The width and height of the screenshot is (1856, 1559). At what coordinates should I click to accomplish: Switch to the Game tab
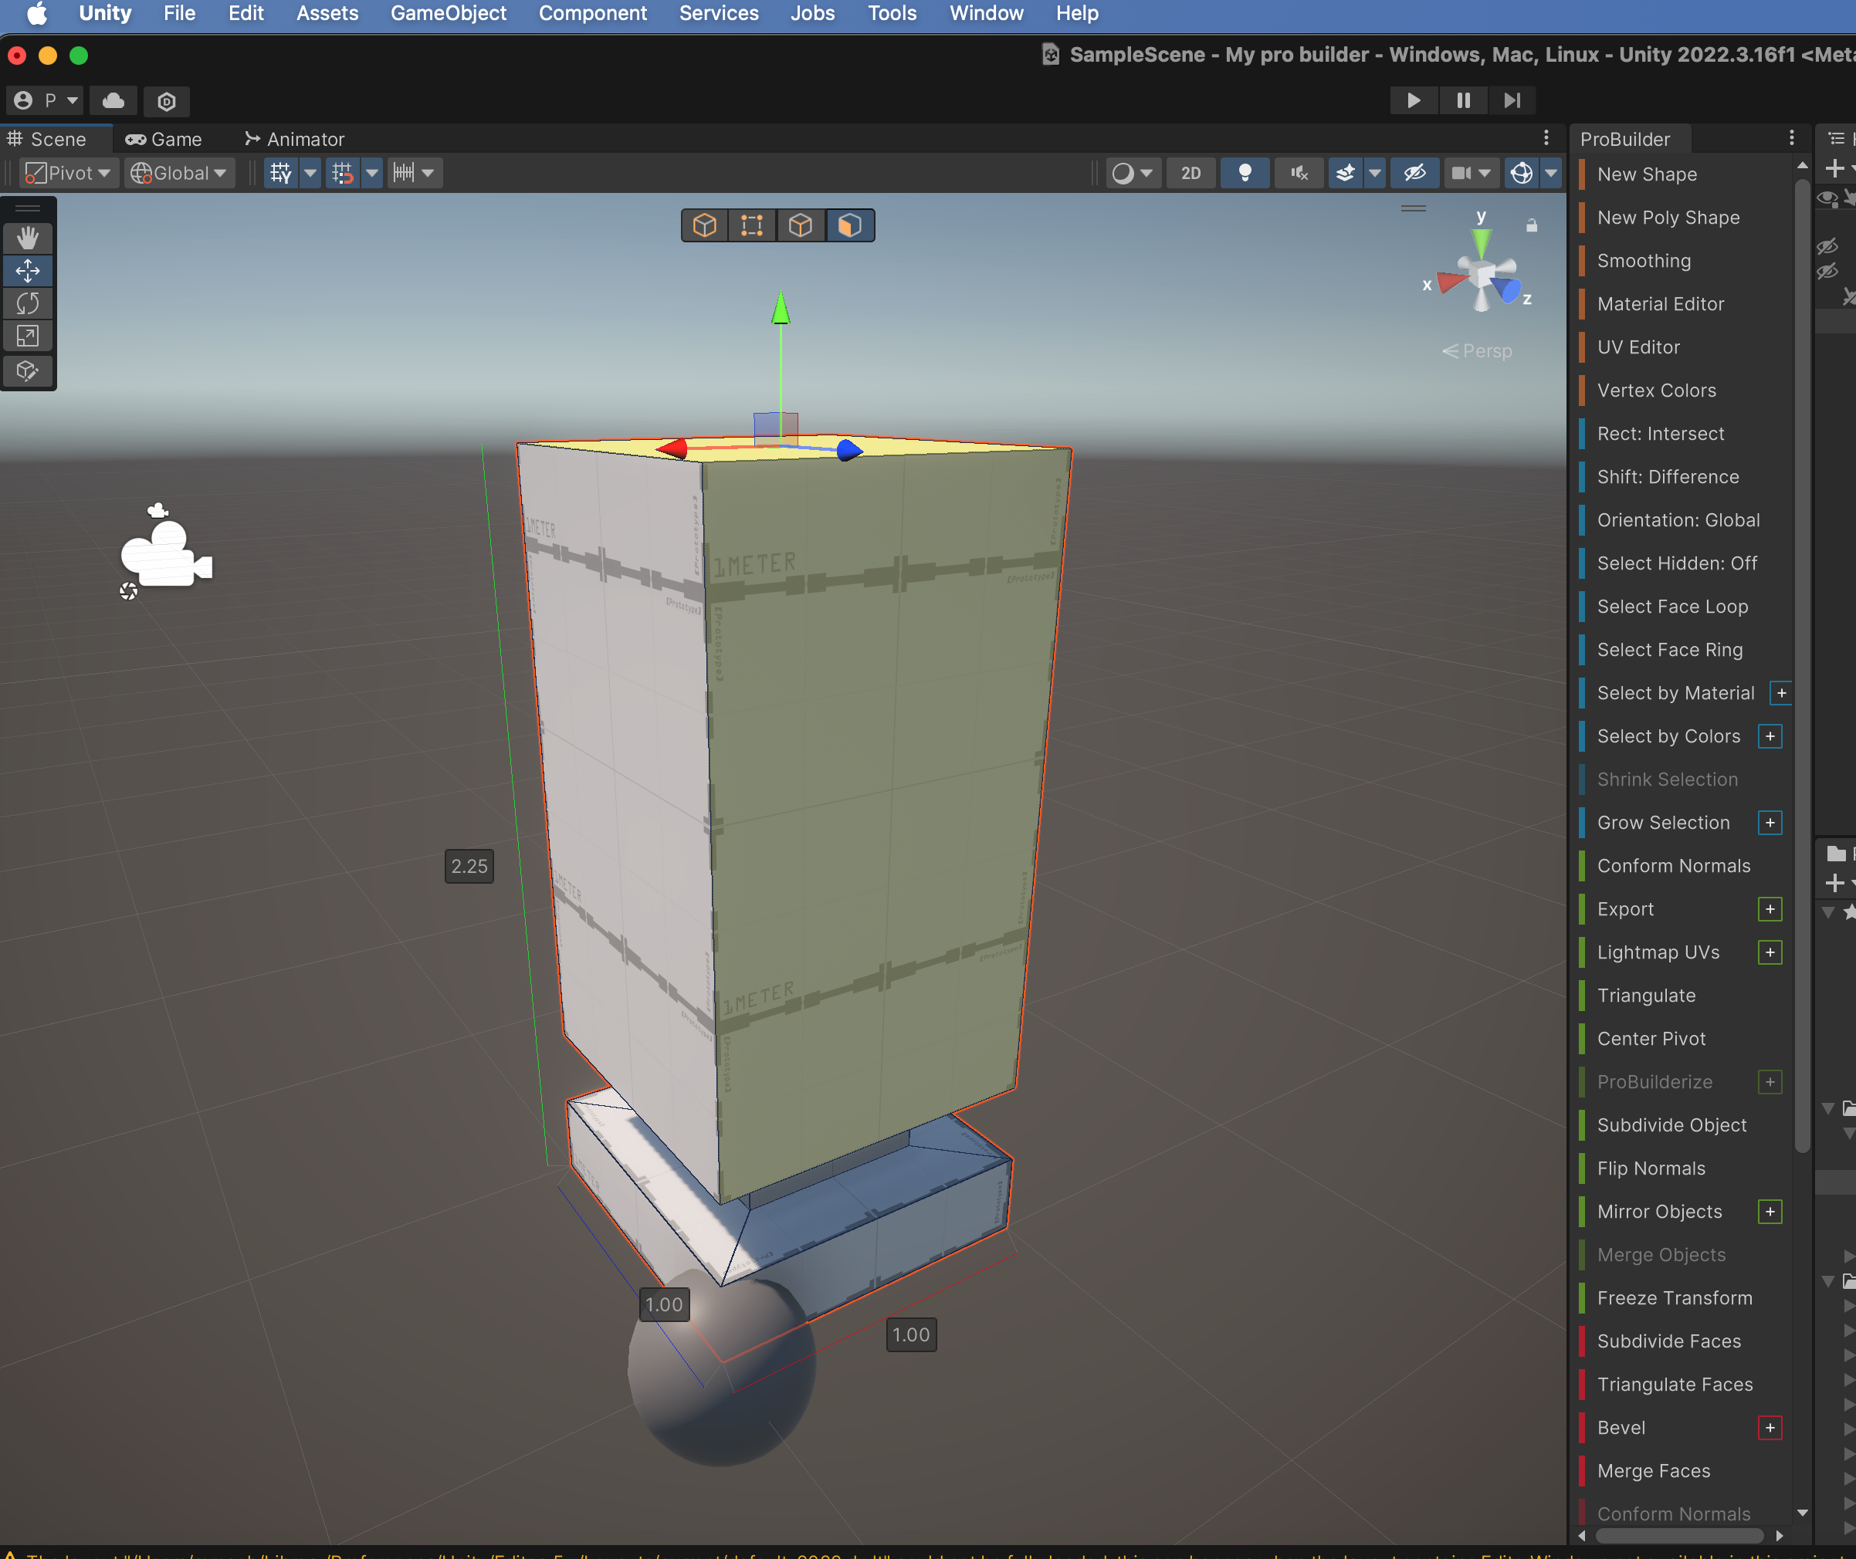164,139
